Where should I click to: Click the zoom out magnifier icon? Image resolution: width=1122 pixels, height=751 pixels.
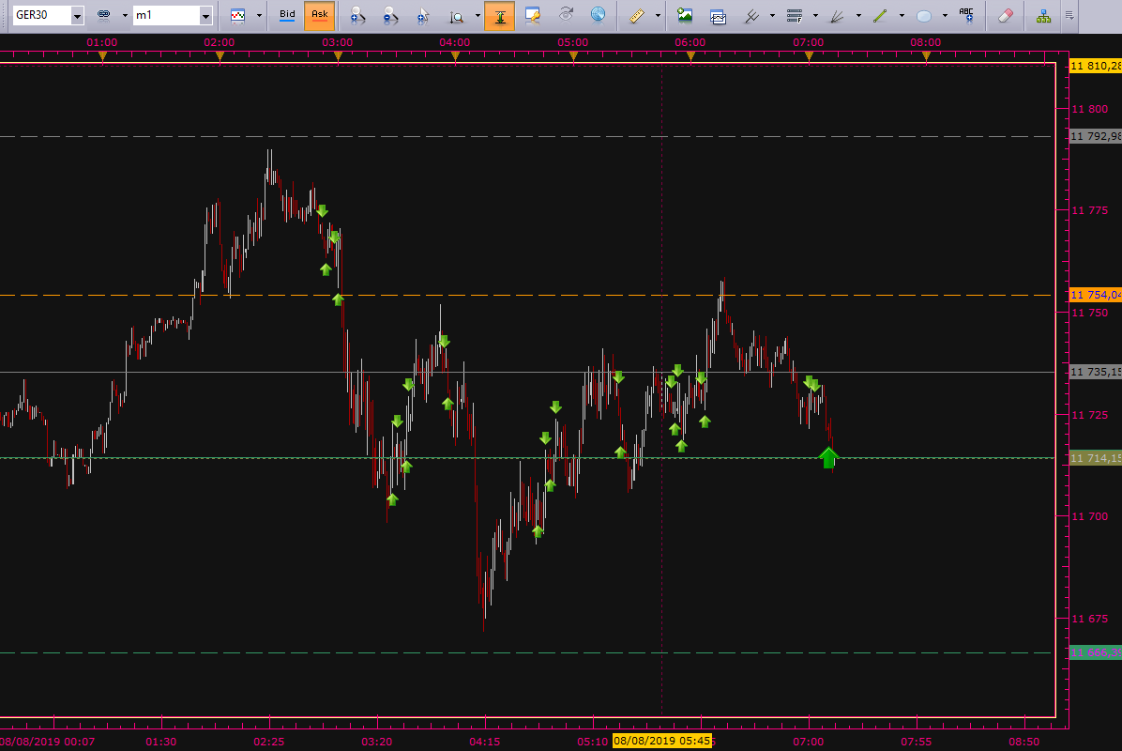click(390, 15)
